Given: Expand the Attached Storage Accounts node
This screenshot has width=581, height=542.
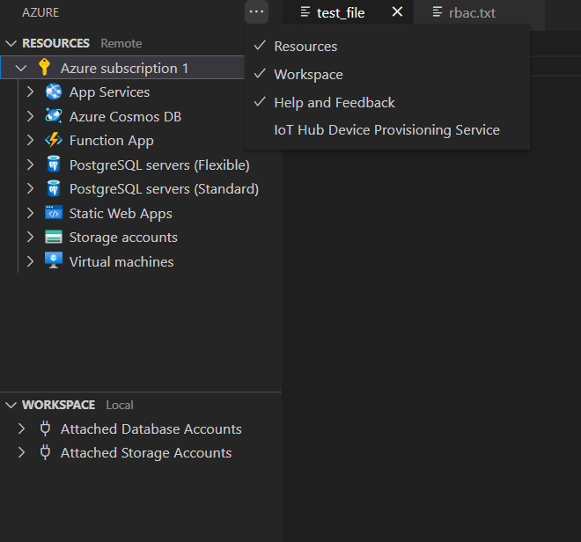Looking at the screenshot, I should (x=21, y=453).
